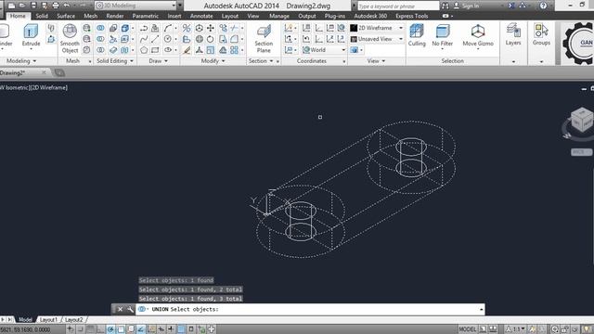Click the Save icon in quick access
This screenshot has height=334, width=594.
pyautogui.click(x=33, y=6)
